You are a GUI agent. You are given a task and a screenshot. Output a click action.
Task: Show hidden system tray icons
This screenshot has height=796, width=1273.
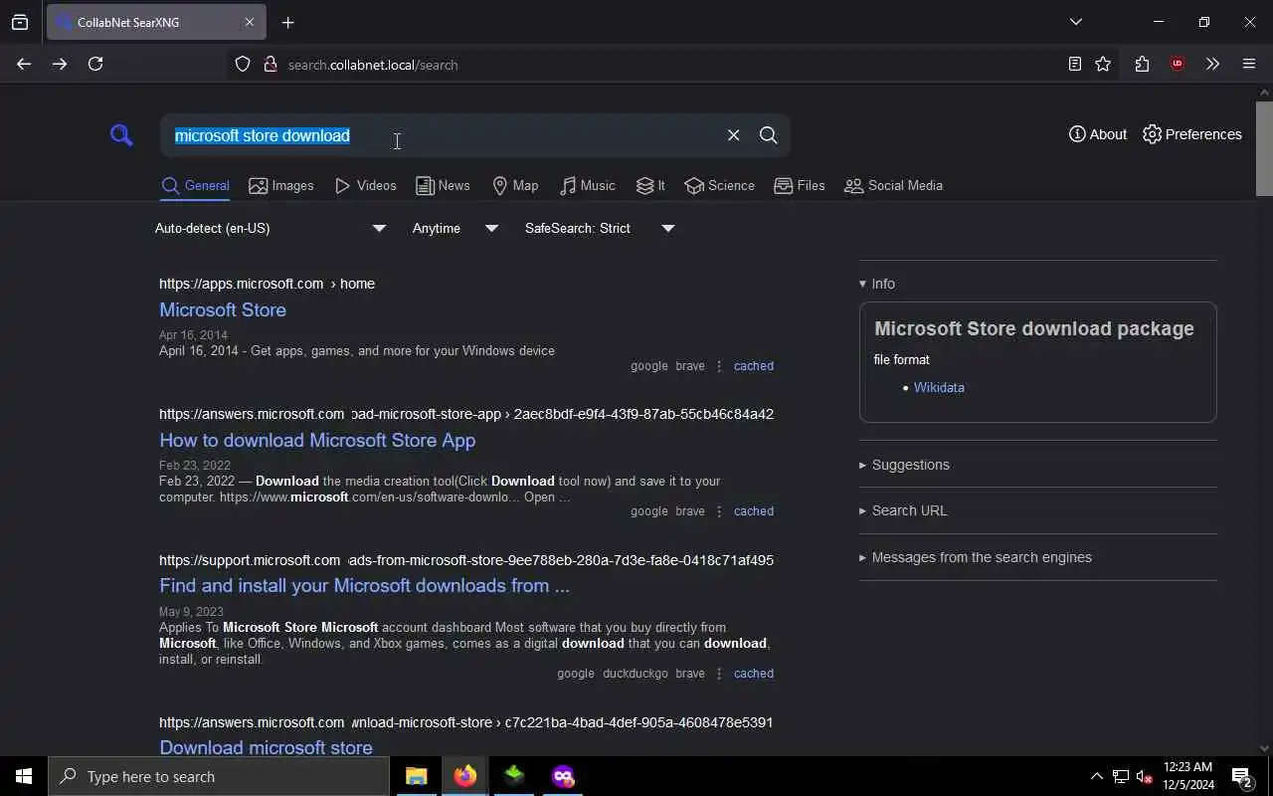click(x=1096, y=777)
